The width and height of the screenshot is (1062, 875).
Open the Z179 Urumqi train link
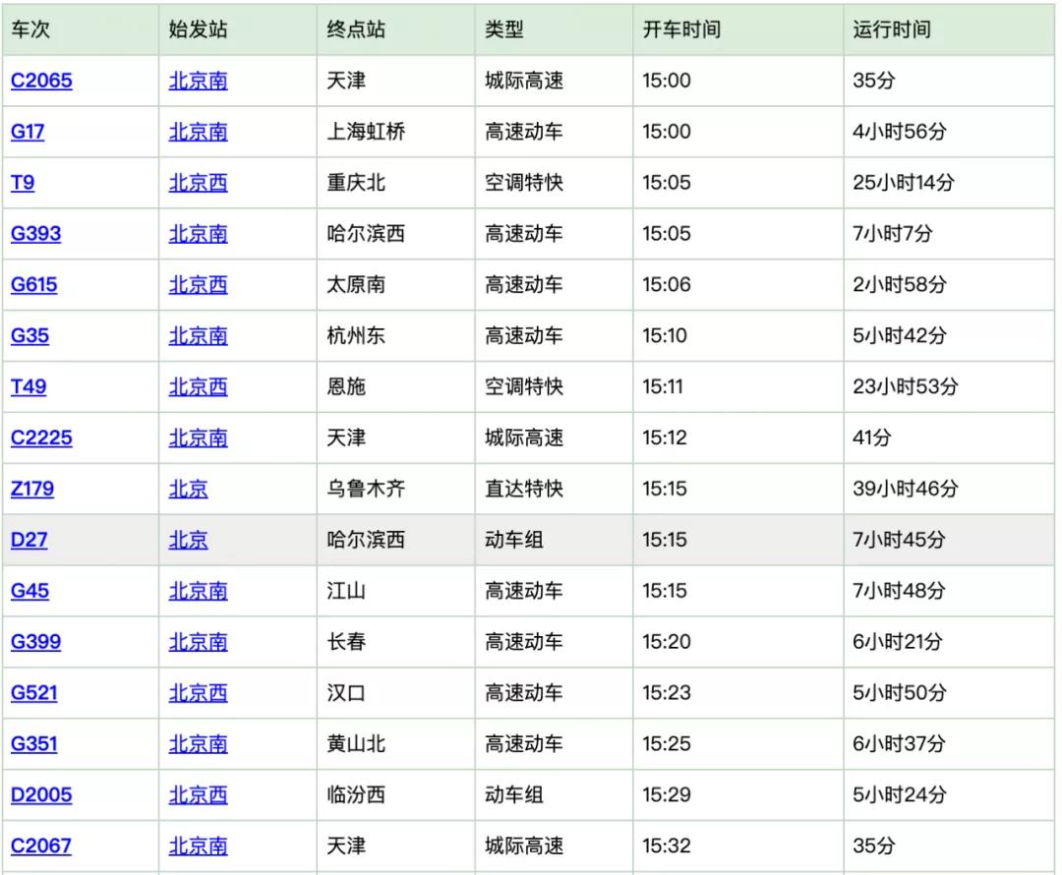click(33, 489)
